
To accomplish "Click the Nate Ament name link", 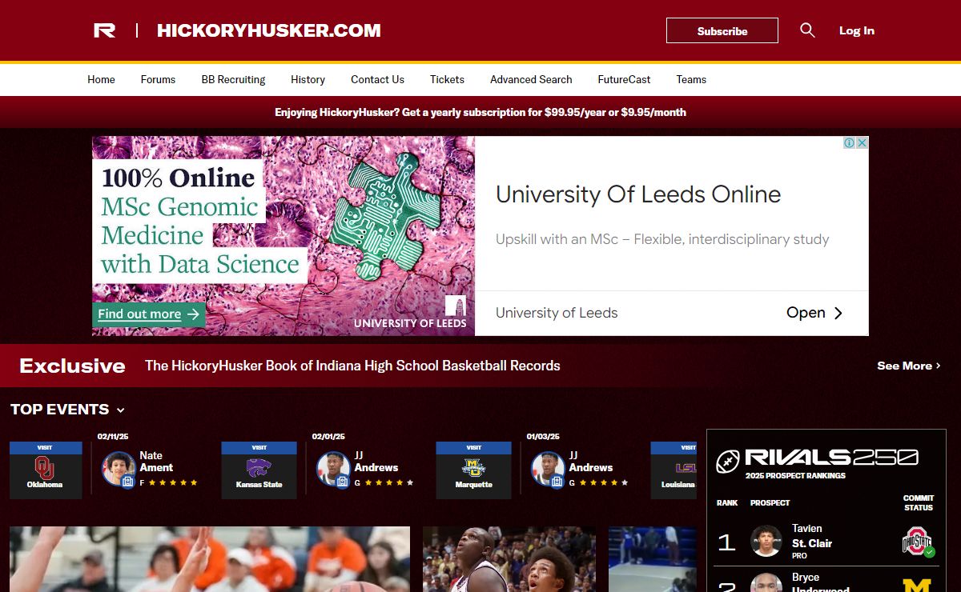I will coord(156,462).
